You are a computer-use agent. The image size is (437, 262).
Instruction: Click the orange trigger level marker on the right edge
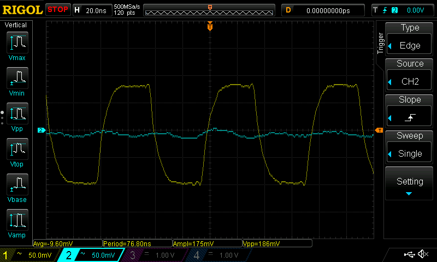(x=379, y=130)
